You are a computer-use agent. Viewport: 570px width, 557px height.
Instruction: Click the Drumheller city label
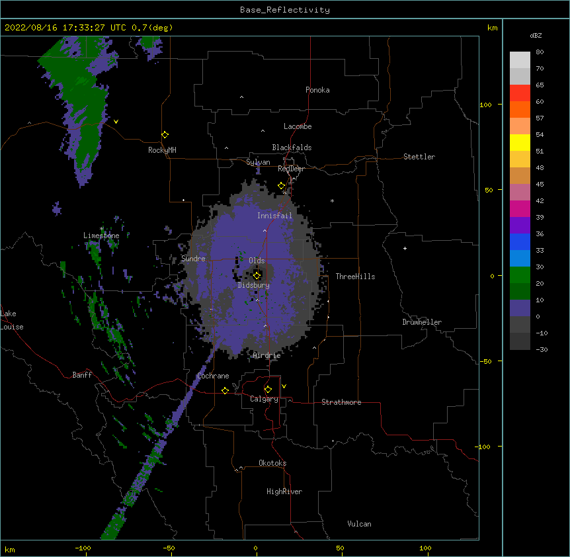422,322
